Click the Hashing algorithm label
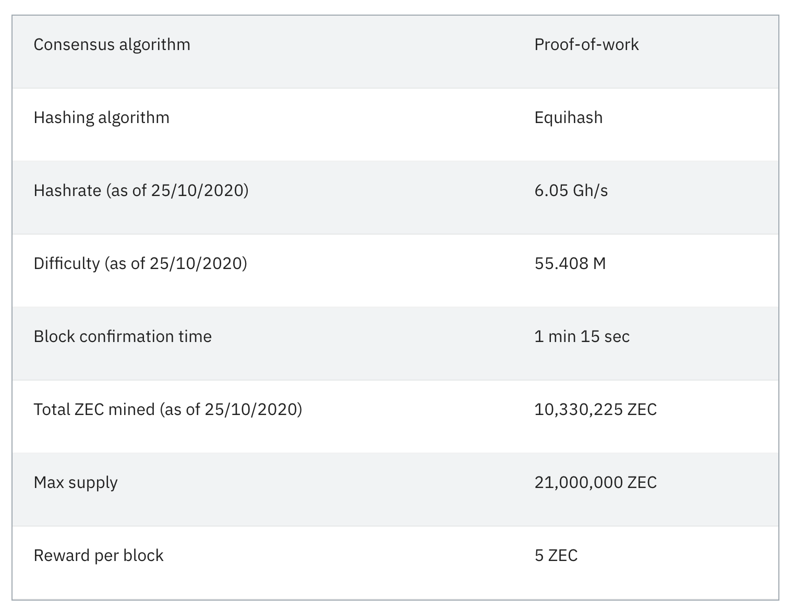Screen dimensions: 794x610 tap(101, 118)
